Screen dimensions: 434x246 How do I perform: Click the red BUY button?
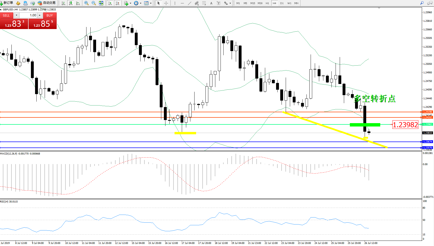coord(50,16)
